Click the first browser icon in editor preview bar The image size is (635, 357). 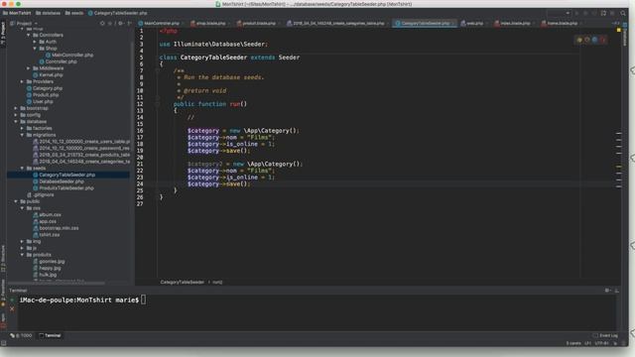click(579, 40)
